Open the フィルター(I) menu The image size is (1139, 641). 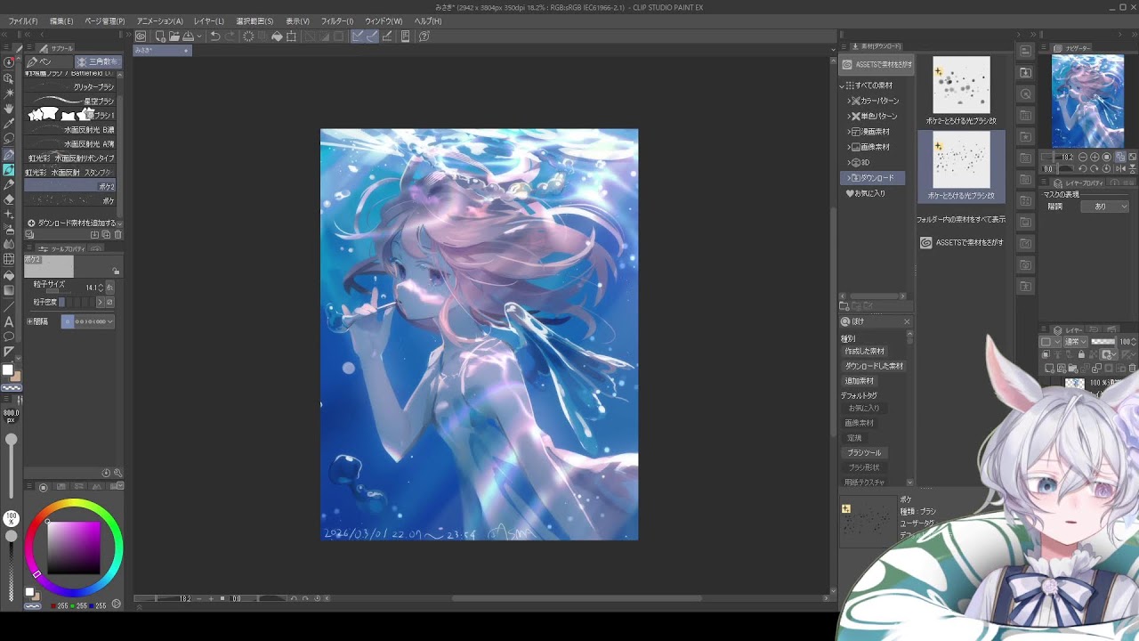coord(337,21)
